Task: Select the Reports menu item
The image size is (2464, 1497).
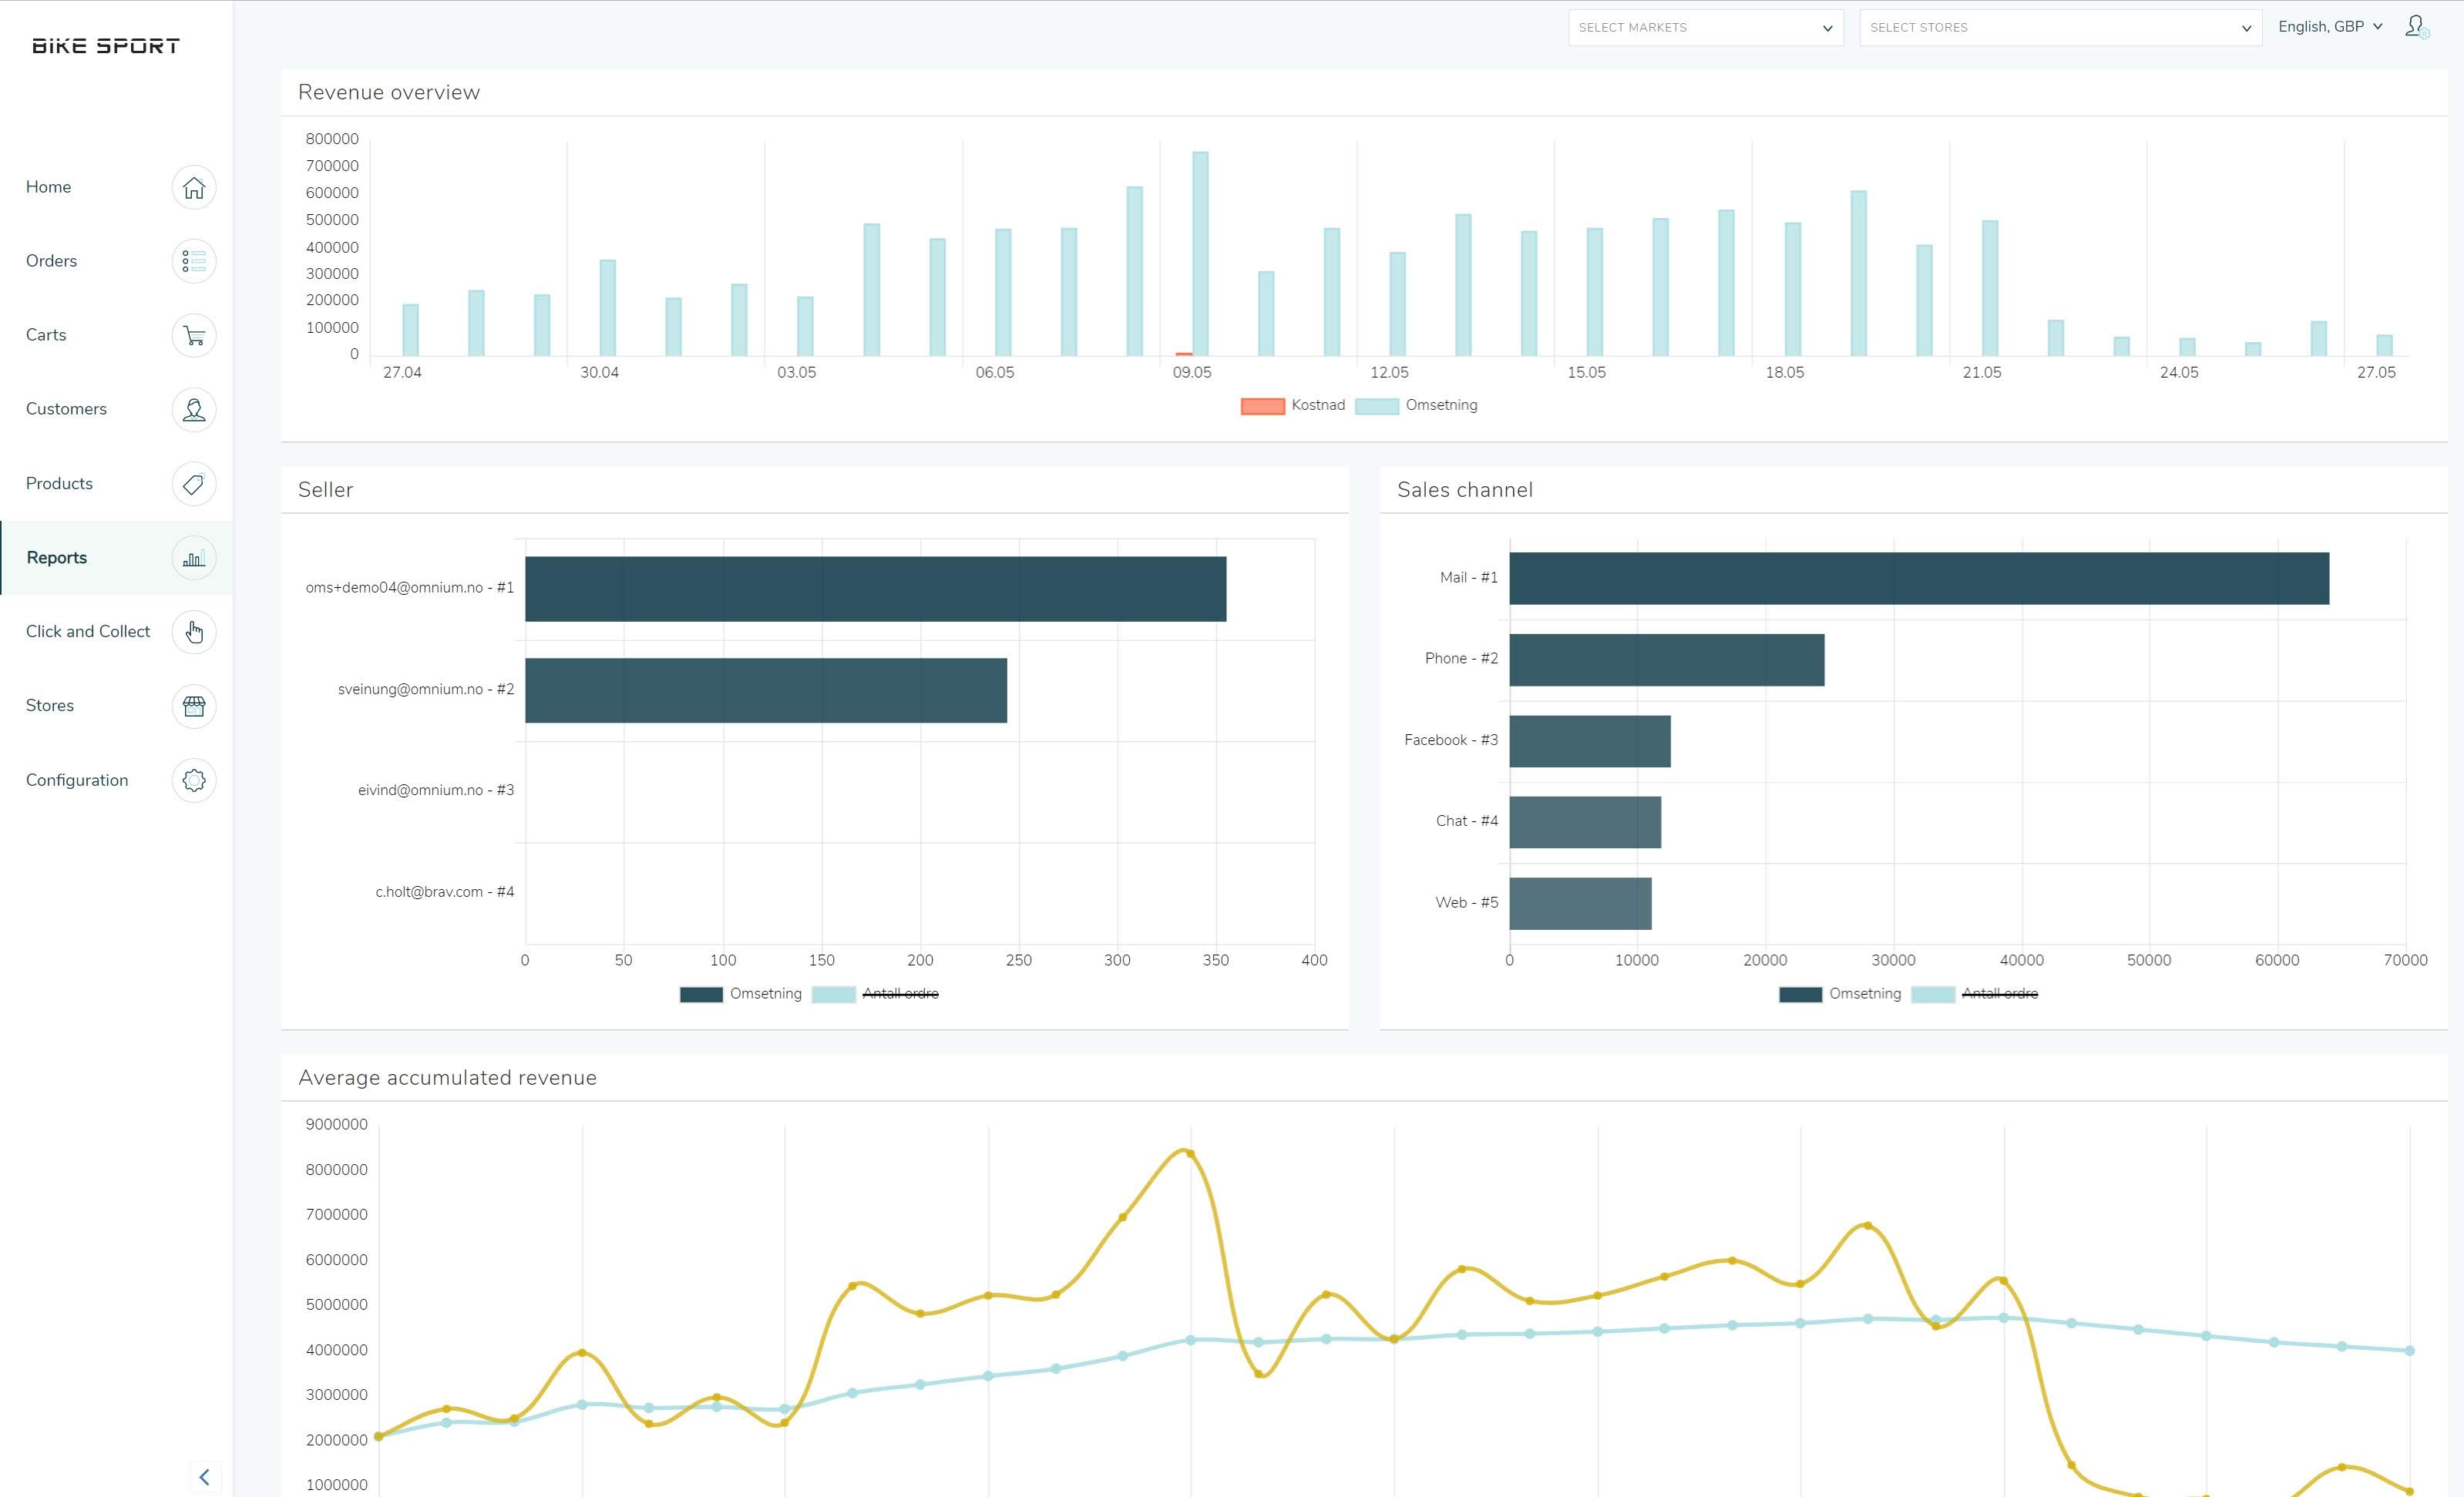Action: [x=114, y=558]
